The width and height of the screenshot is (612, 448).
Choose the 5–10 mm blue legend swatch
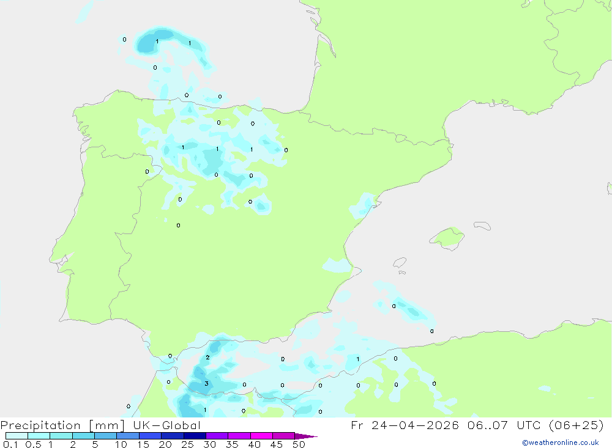106,436
